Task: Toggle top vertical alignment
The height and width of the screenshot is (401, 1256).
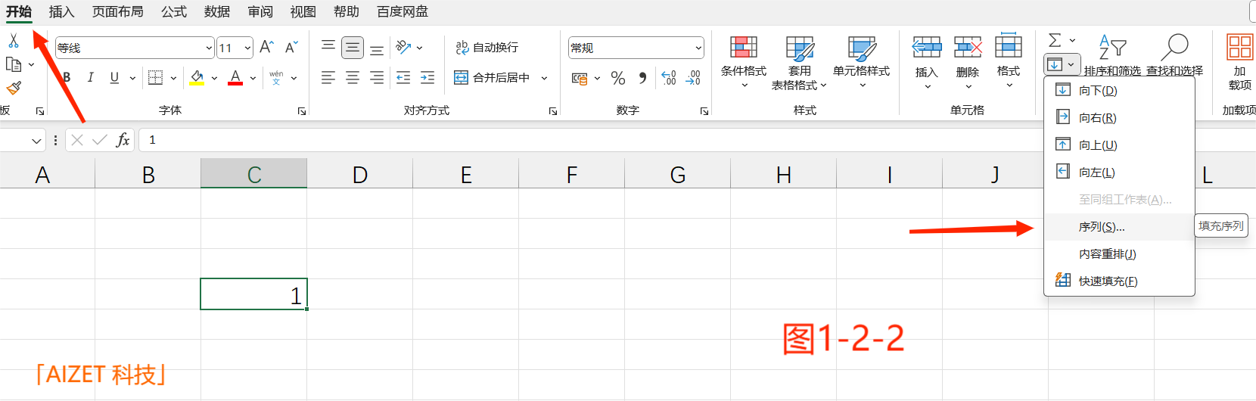Action: pos(328,48)
